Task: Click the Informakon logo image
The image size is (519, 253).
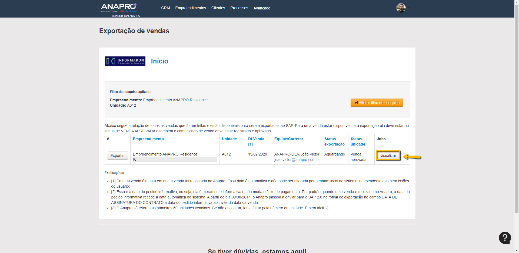Action: tap(125, 61)
